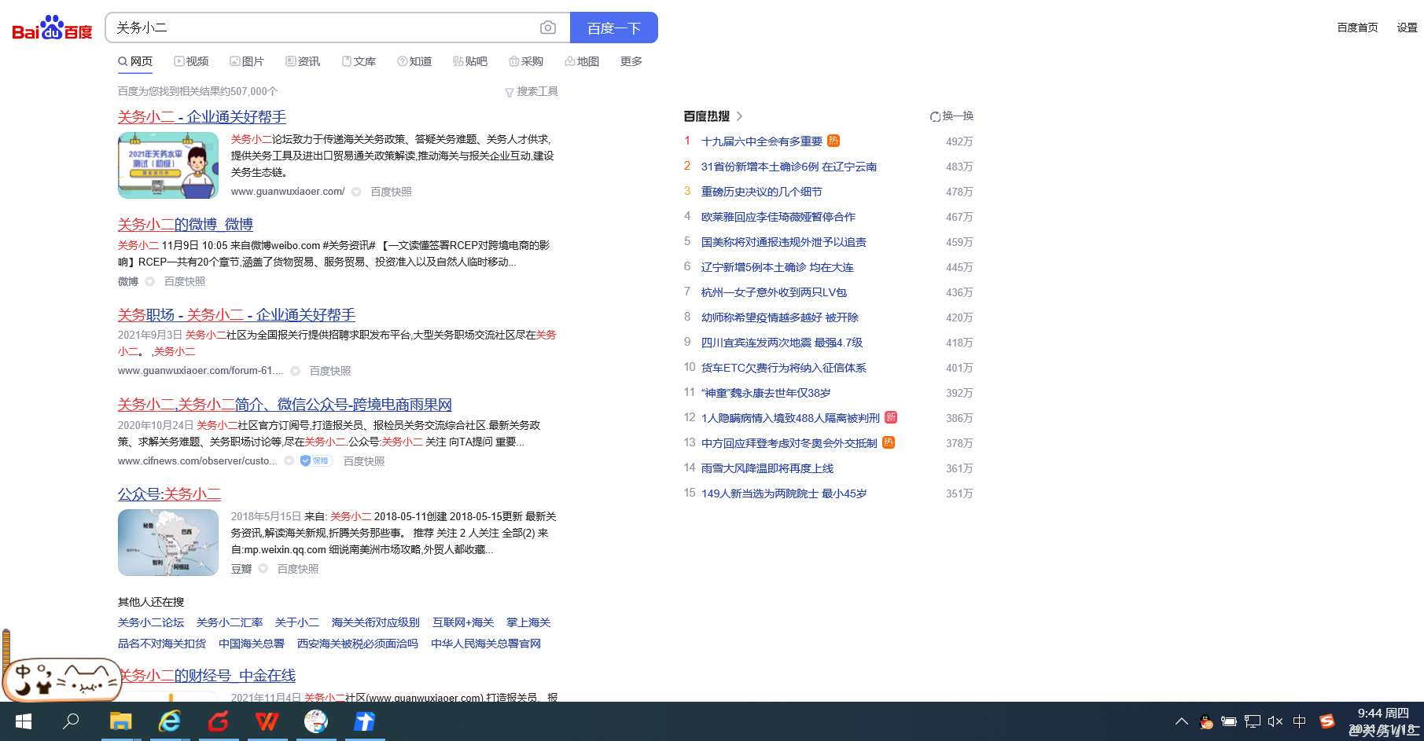Screen dimensions: 1424x741
Task: Click the 2021年关务水平测试 thumbnail
Action: 168,165
